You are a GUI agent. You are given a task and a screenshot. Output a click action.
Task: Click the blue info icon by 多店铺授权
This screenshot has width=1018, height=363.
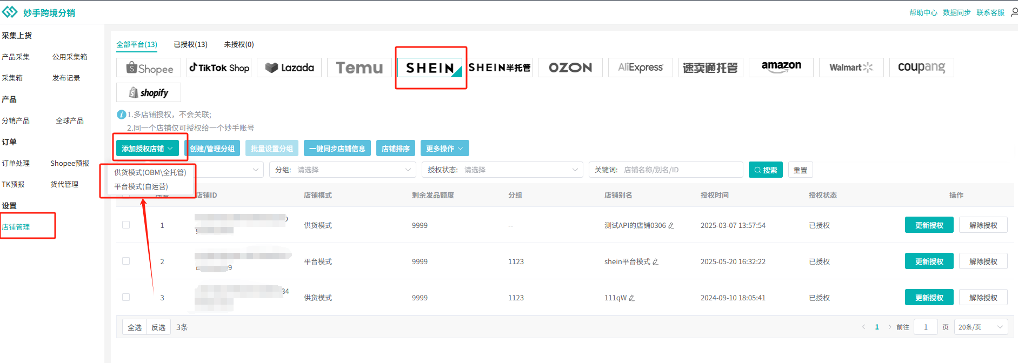tap(122, 115)
